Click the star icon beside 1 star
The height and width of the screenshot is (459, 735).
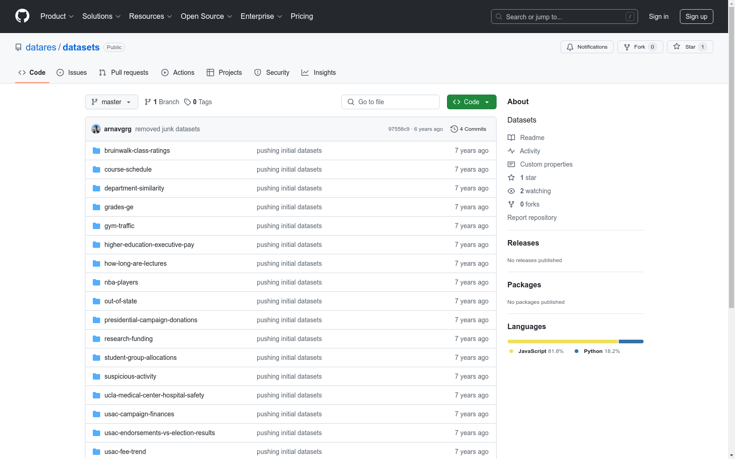(x=511, y=178)
